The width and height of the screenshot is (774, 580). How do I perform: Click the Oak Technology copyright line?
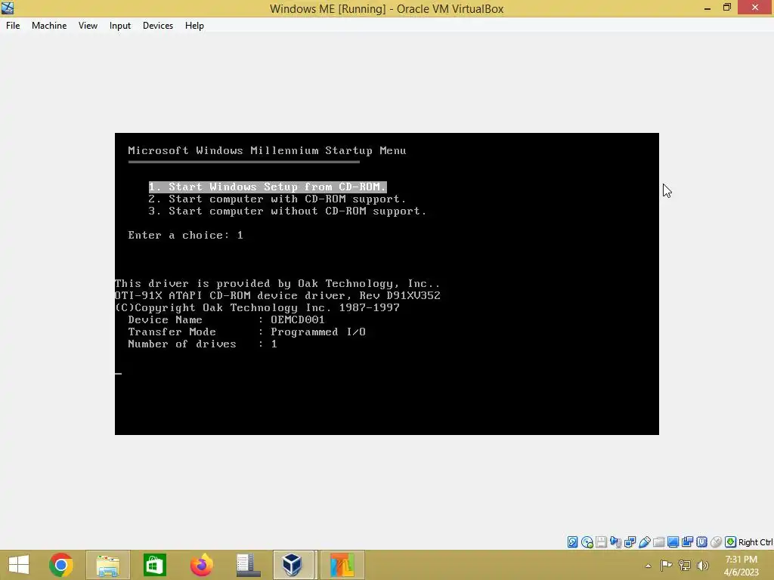click(x=257, y=308)
